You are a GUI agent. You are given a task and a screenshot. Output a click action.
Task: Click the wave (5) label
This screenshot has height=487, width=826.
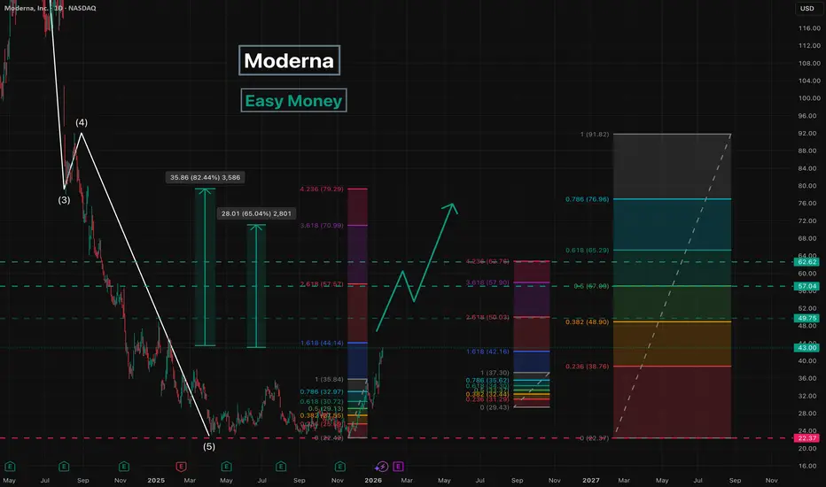[209, 446]
